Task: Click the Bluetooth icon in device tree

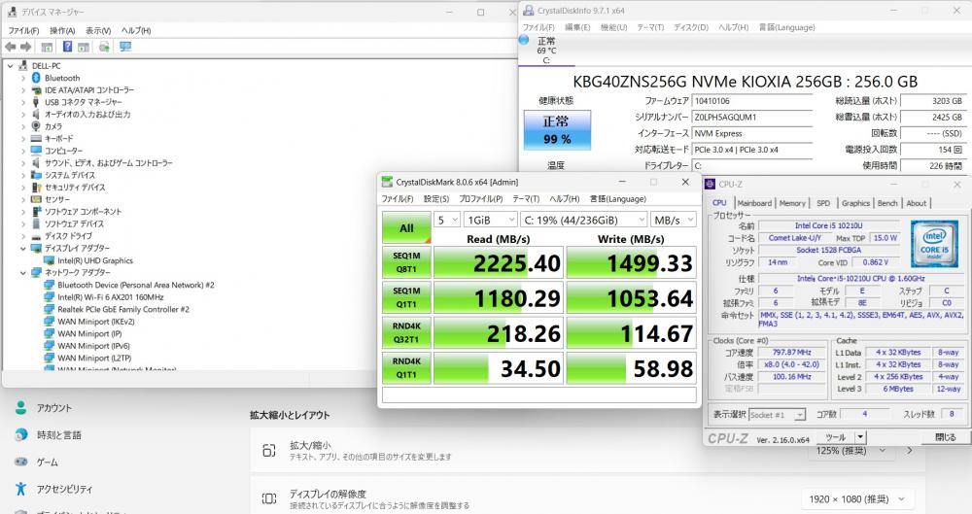Action: click(36, 78)
